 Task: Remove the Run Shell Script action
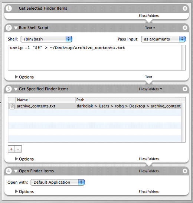tap(185, 28)
